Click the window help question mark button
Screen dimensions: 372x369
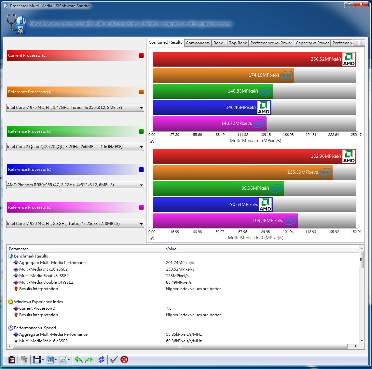(x=349, y=5)
